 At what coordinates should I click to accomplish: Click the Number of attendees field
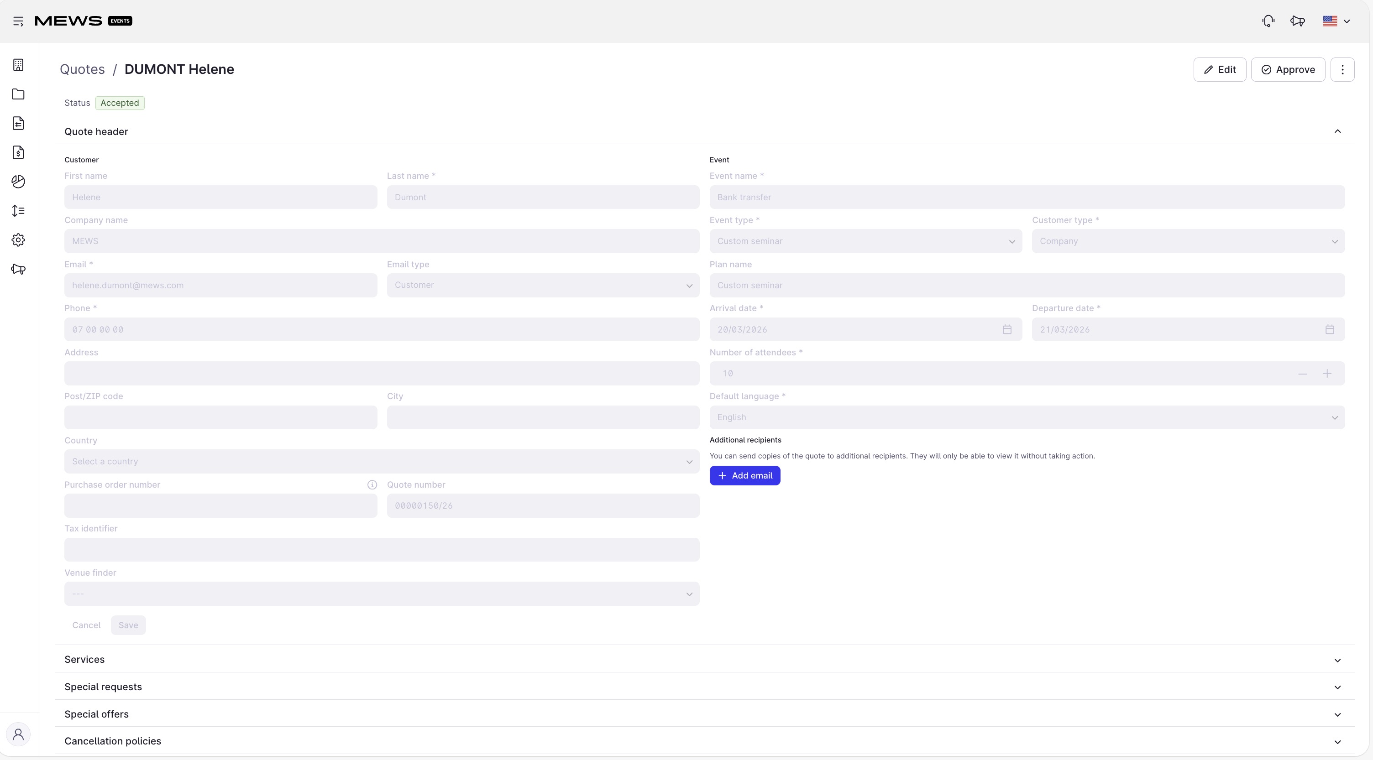pyautogui.click(x=1027, y=373)
